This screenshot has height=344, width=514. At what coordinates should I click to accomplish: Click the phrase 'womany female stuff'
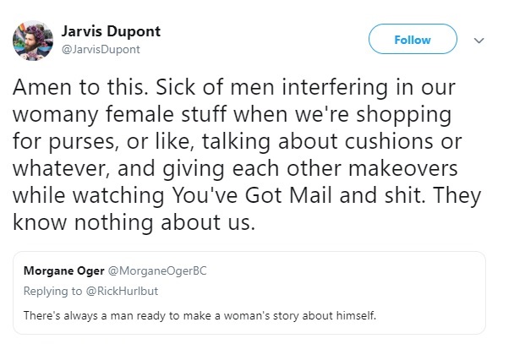(120, 114)
